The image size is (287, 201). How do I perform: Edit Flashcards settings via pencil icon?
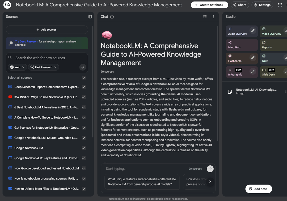[x=253, y=58]
